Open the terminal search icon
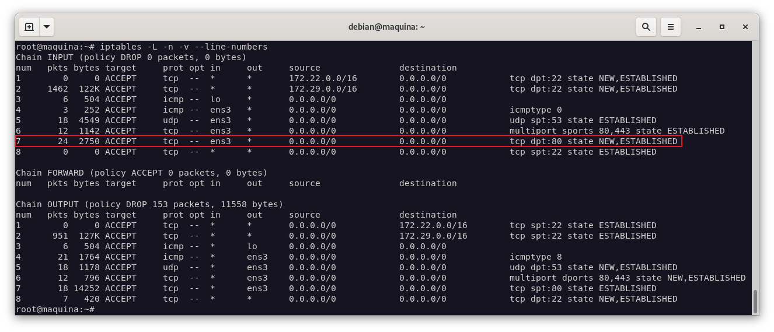774x332 pixels. tap(646, 27)
